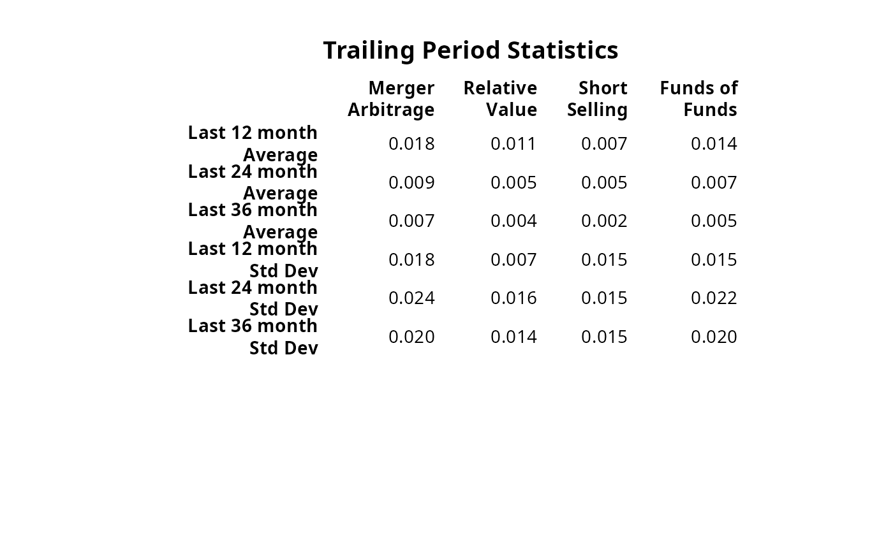Select Relative Value 36 month Std Dev 0.014
This screenshot has height=552, width=893.
513,337
